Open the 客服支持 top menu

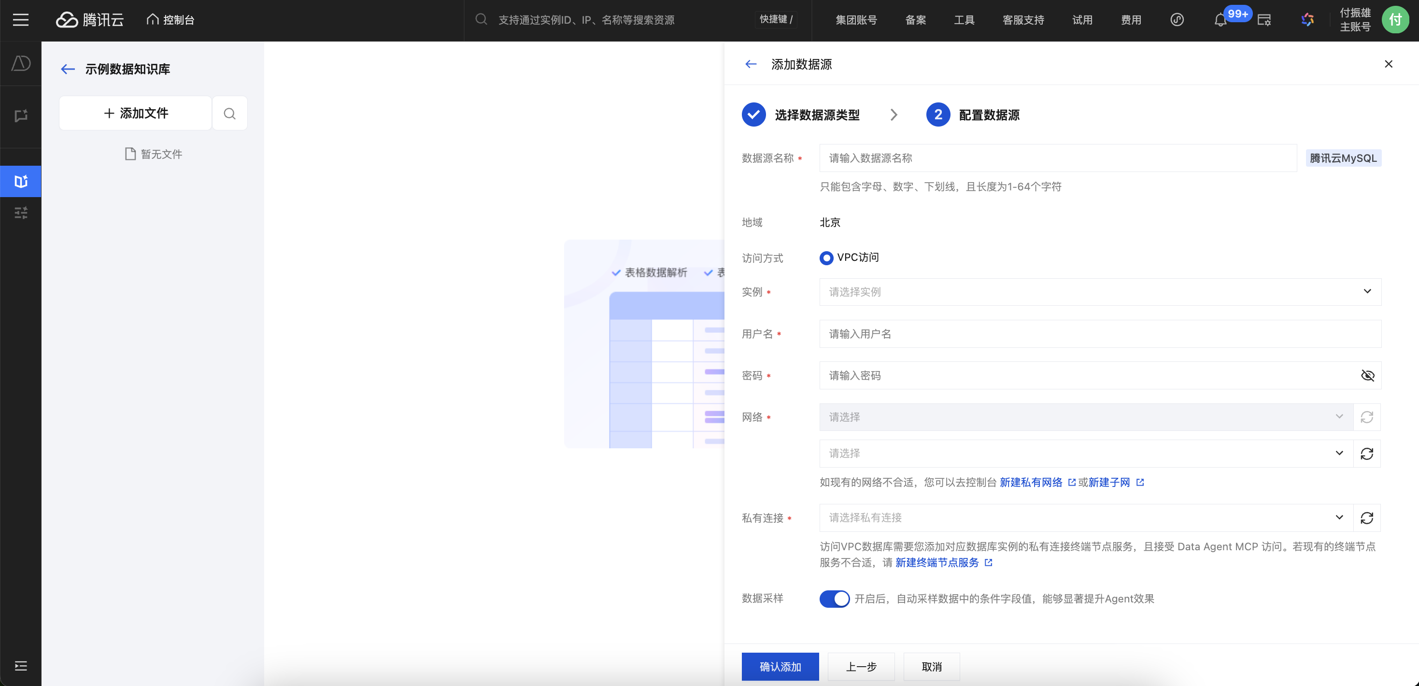pos(1023,20)
